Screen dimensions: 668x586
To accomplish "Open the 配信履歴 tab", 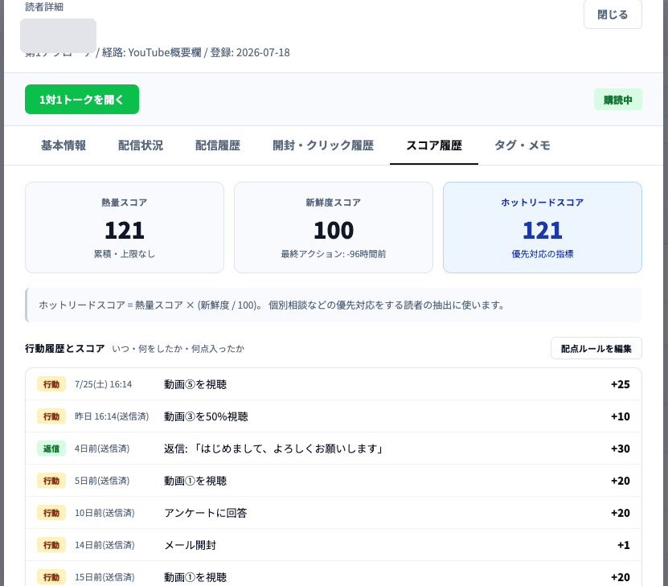I will pos(218,145).
